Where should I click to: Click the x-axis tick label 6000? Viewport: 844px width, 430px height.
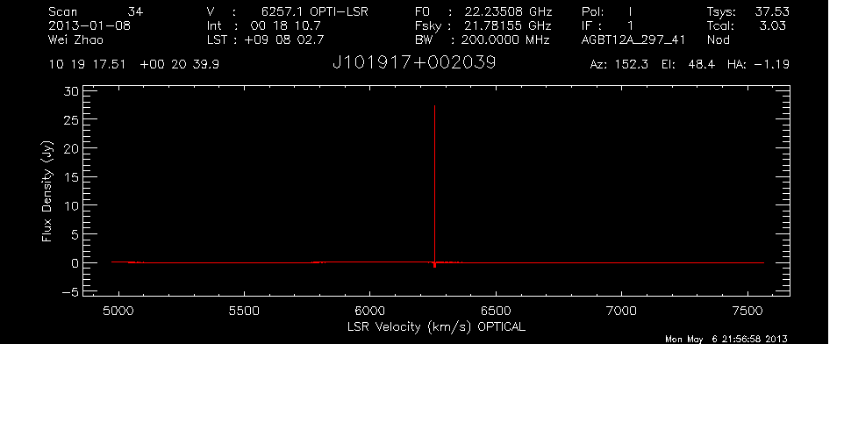coord(369,311)
